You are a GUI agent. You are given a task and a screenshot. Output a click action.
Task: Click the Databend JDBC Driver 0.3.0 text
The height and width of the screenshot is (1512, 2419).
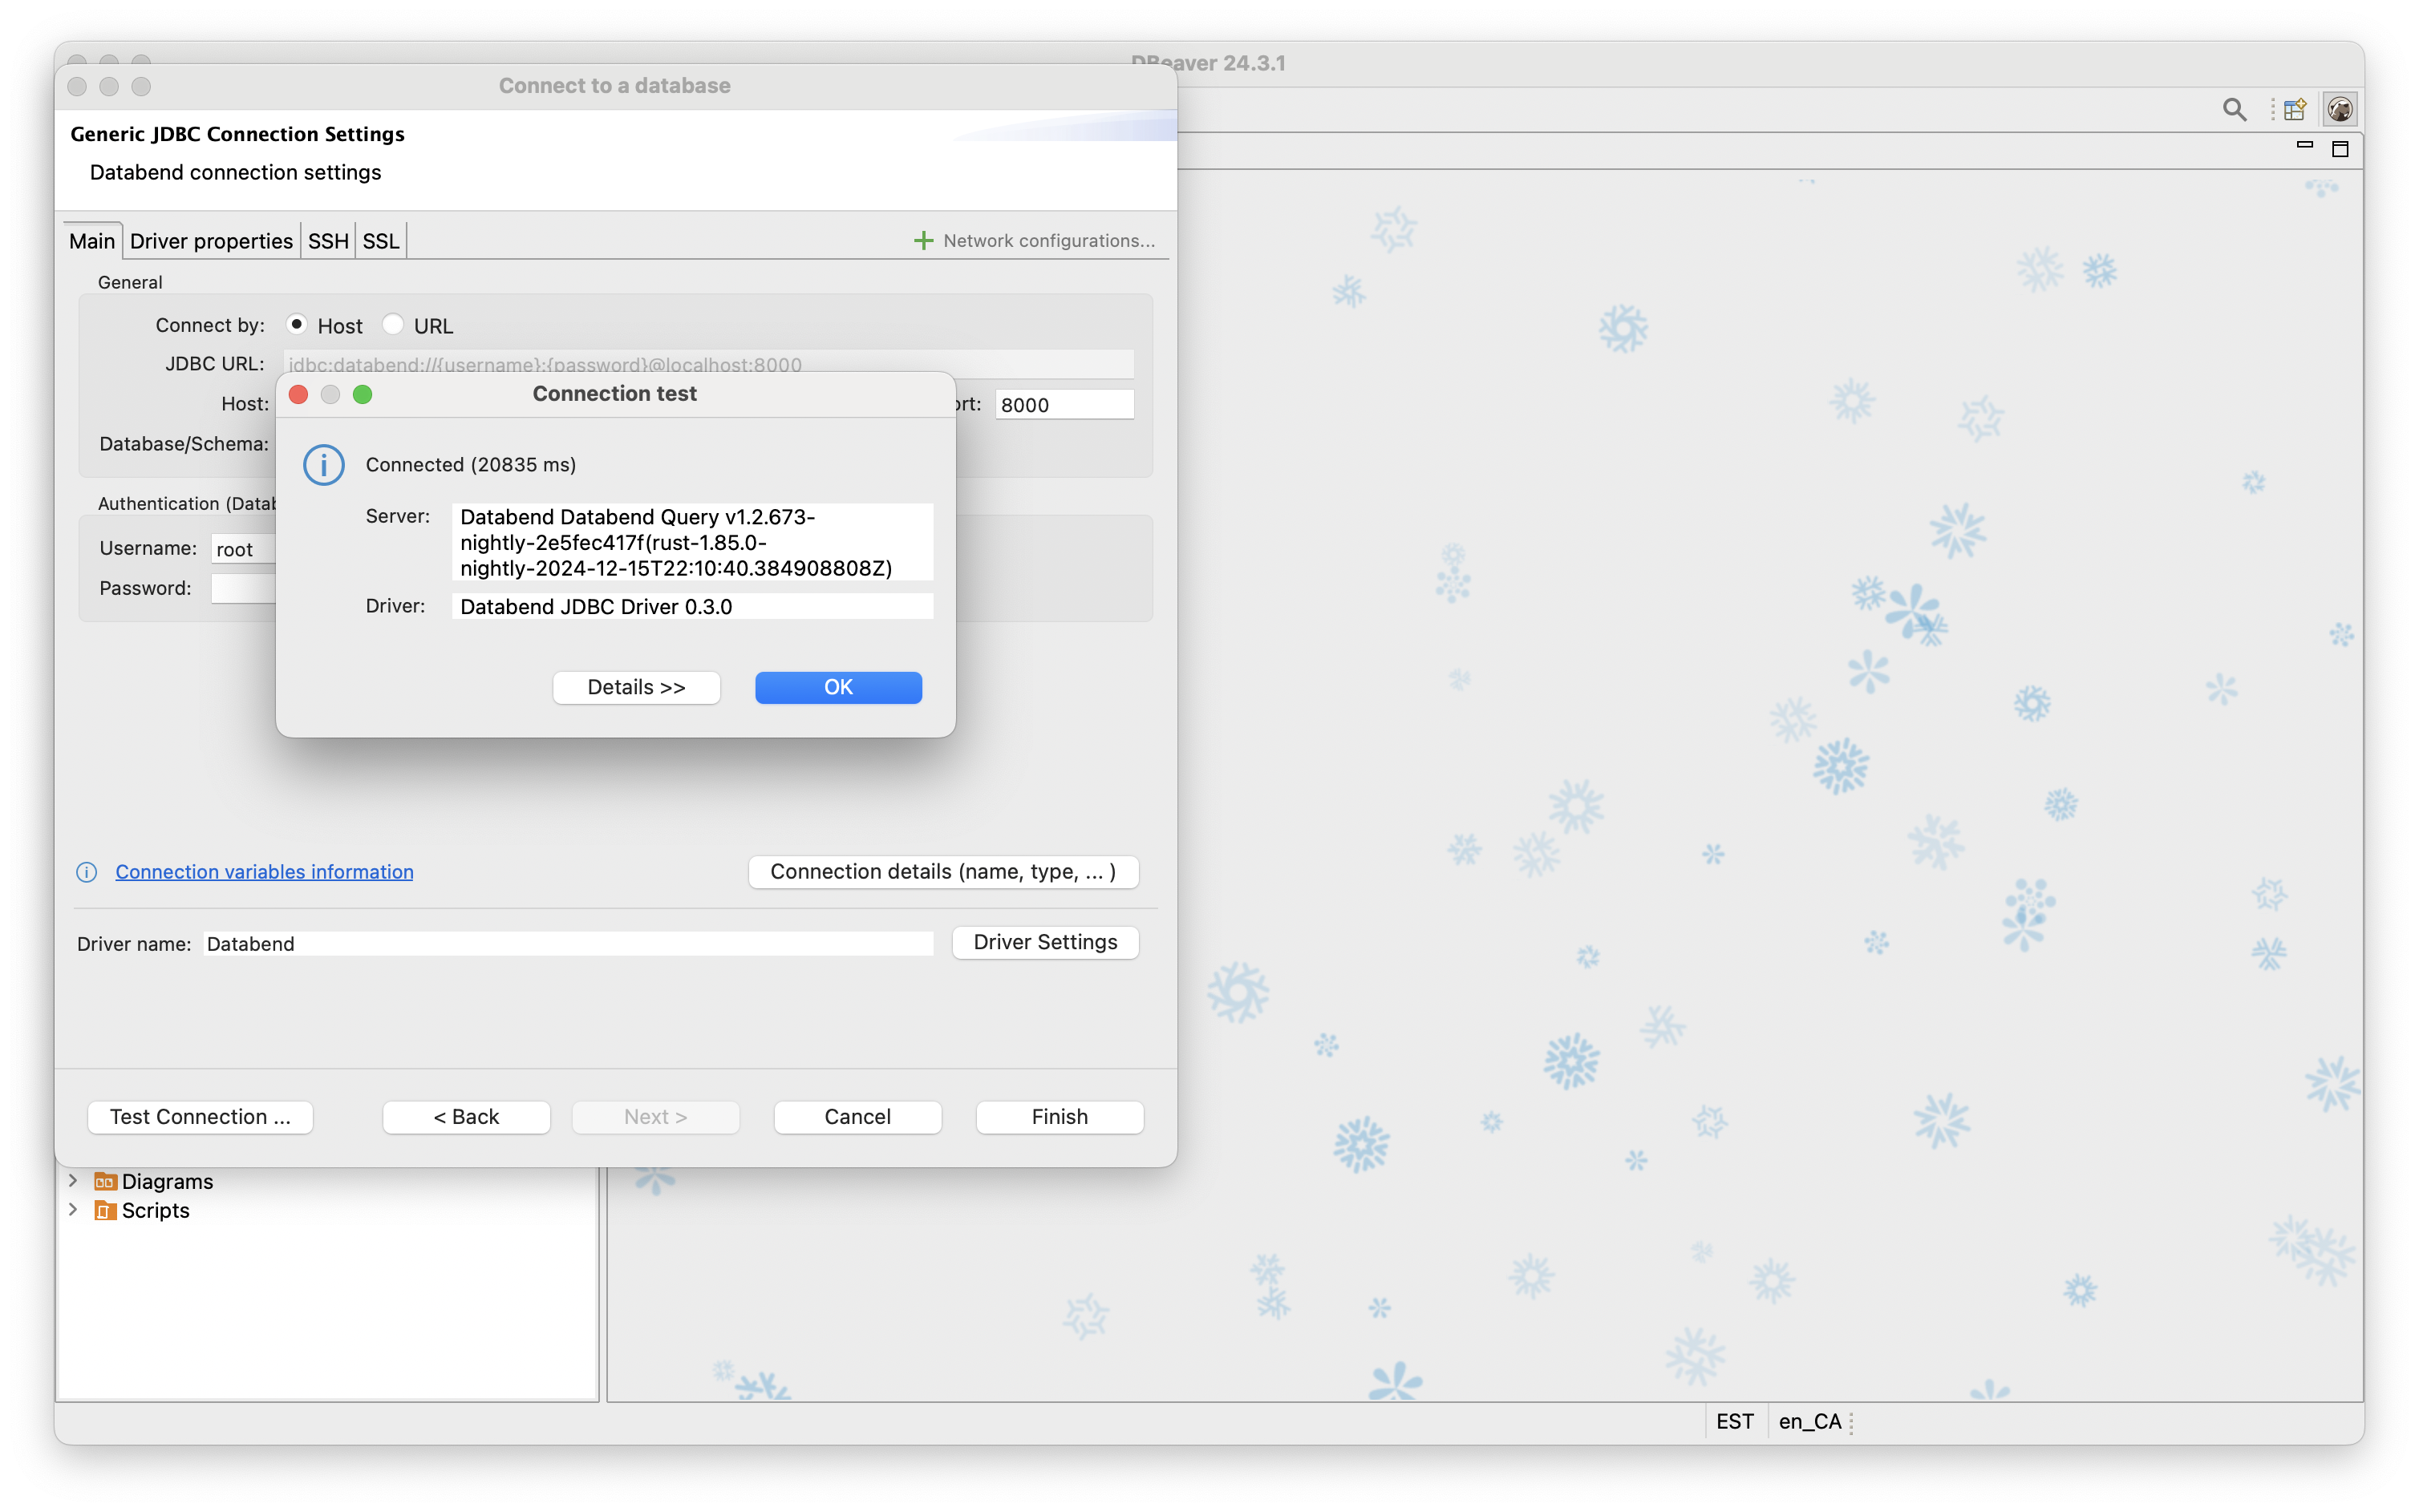tap(596, 607)
